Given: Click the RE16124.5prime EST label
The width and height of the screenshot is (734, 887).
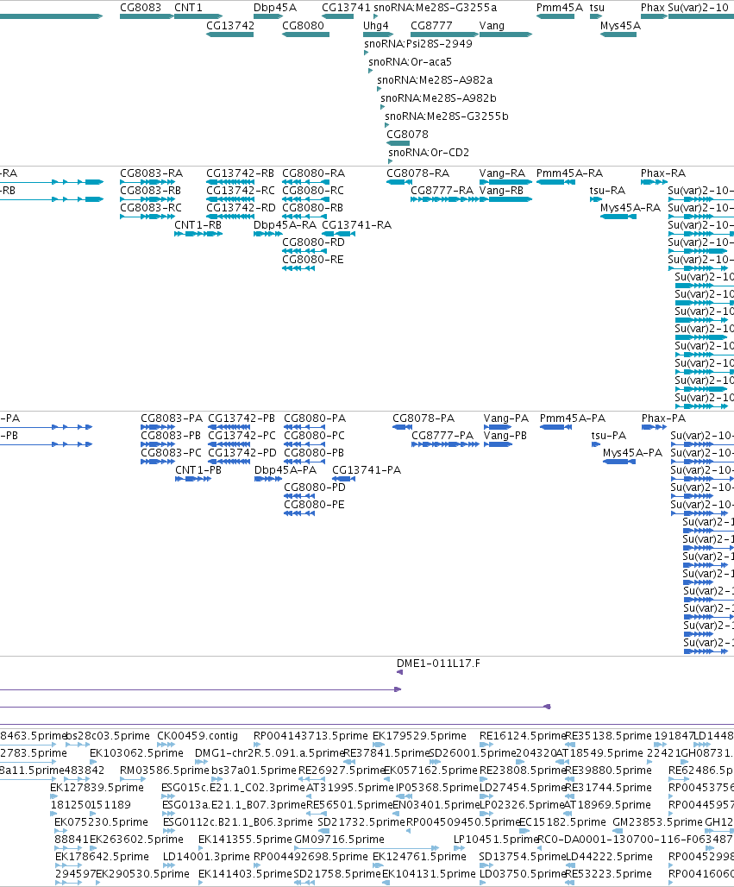Looking at the screenshot, I should click(523, 735).
